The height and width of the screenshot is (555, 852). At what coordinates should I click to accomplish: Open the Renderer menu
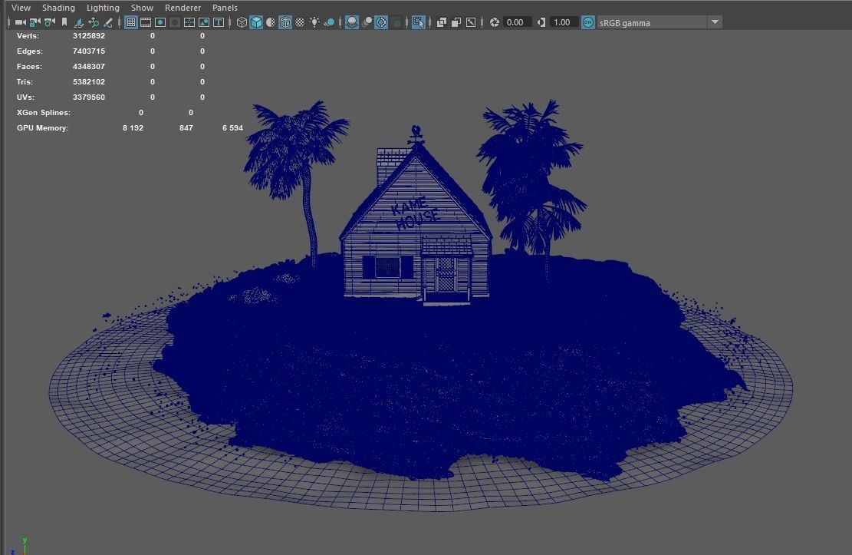click(183, 8)
